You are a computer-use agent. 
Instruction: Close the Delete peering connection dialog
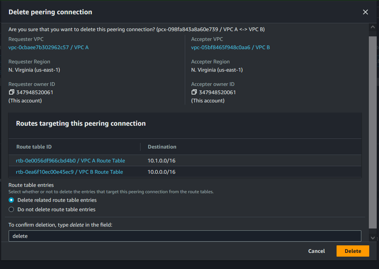click(x=365, y=12)
